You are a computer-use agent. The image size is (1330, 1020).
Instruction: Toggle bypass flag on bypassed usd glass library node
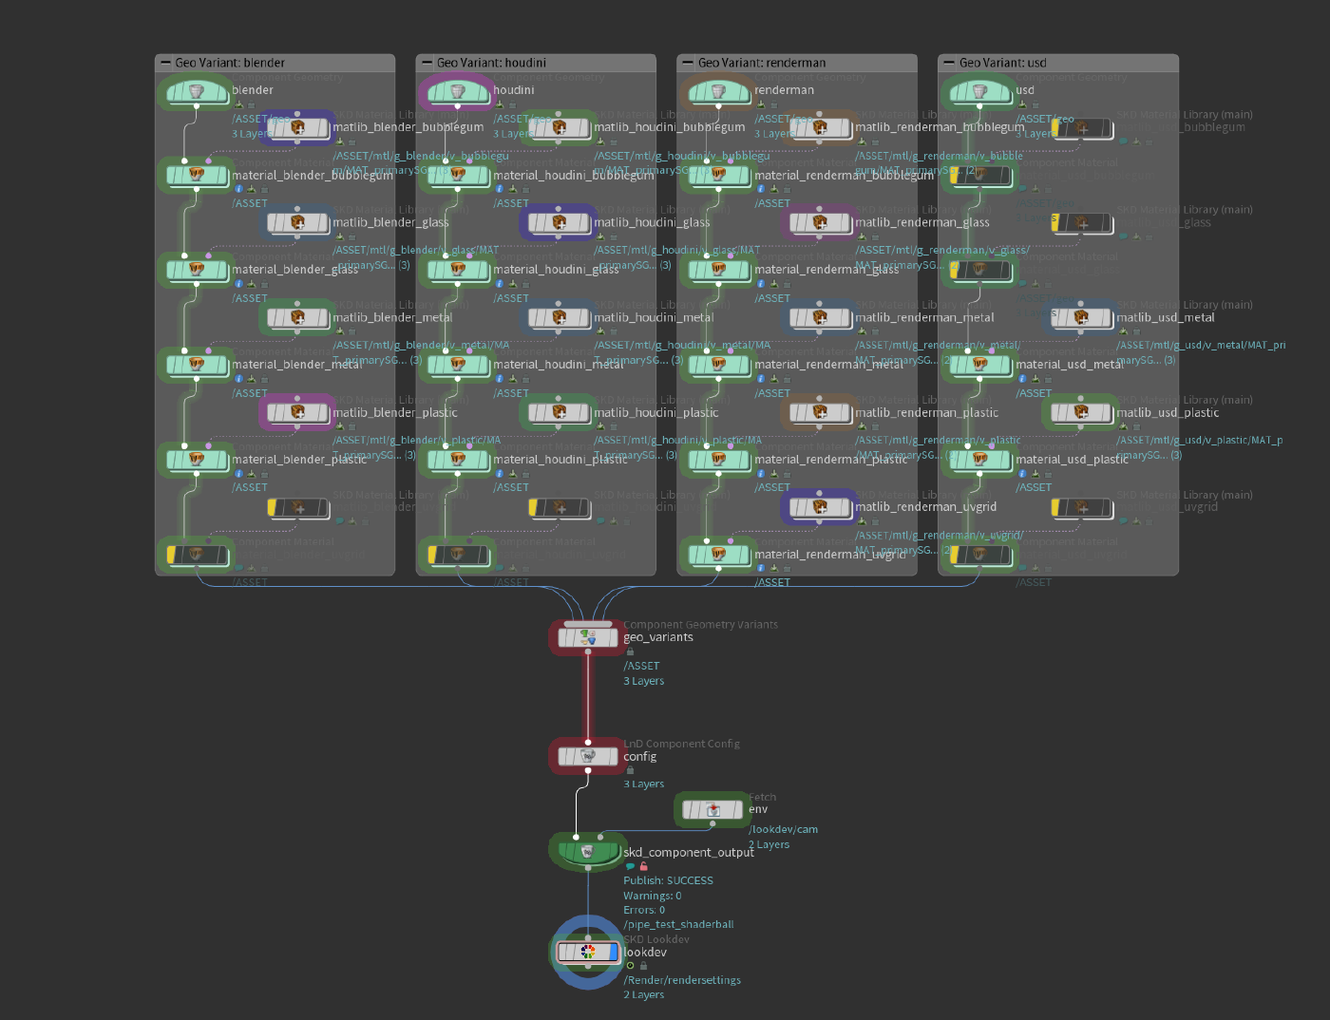coord(1055,223)
